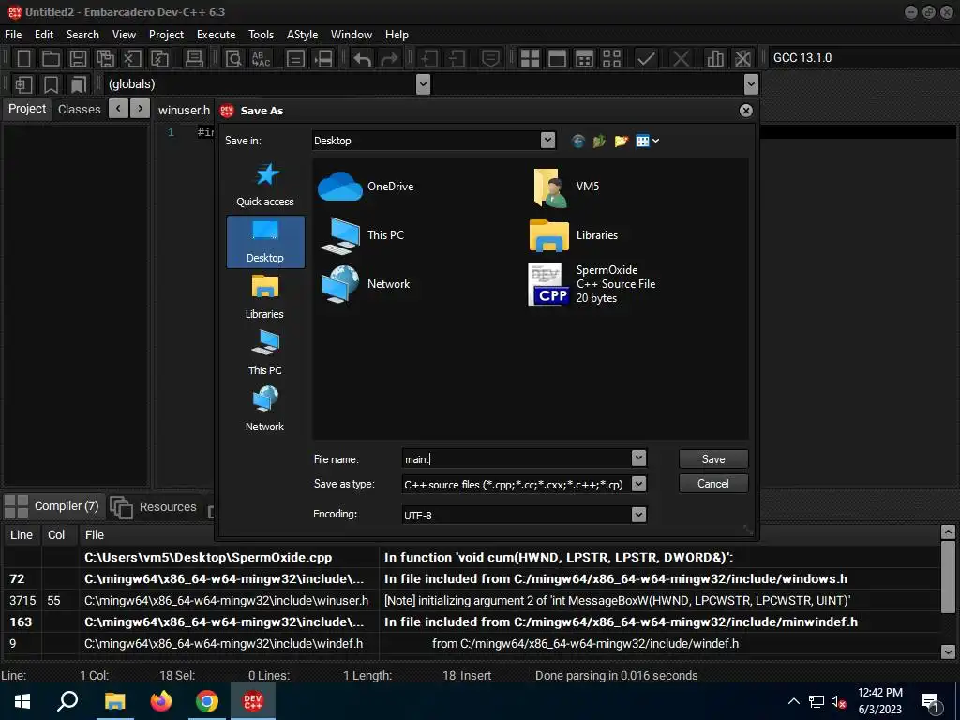Click the Toggle Bookmark toolbar icon
Screen dimensions: 960x720
(x=52, y=84)
